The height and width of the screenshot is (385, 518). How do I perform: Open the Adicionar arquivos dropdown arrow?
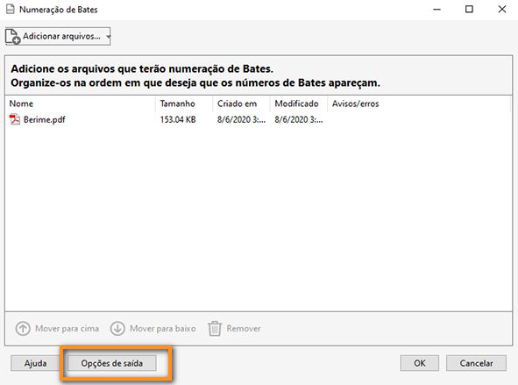pos(108,37)
